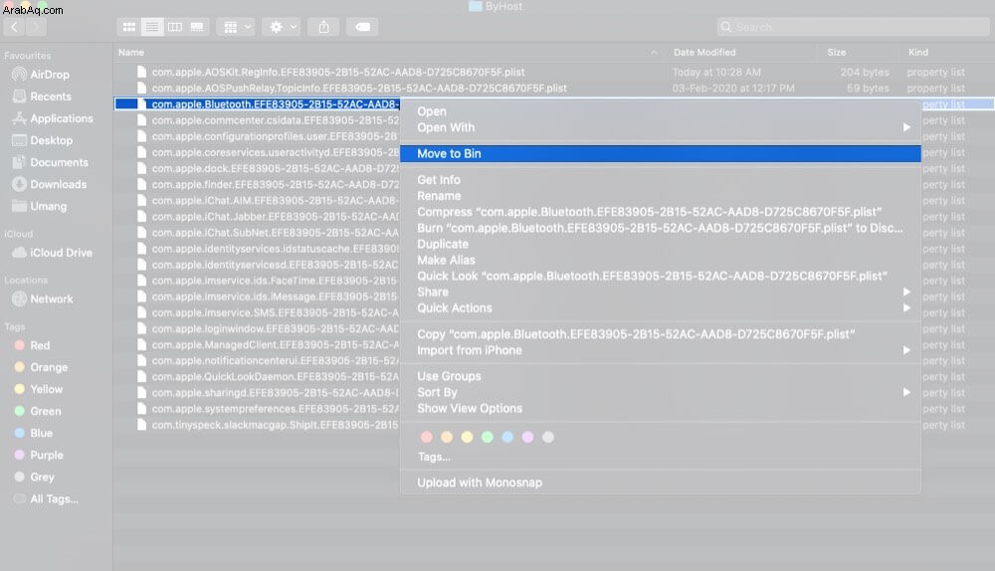This screenshot has width=995, height=571.
Task: Open AirDrop in the sidebar
Action: (x=41, y=75)
